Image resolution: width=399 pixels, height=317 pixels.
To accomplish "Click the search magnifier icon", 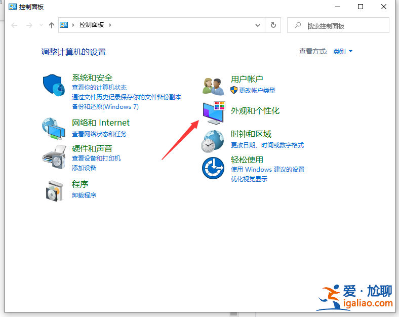I will [x=298, y=25].
